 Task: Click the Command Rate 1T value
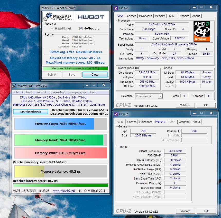(175, 183)
